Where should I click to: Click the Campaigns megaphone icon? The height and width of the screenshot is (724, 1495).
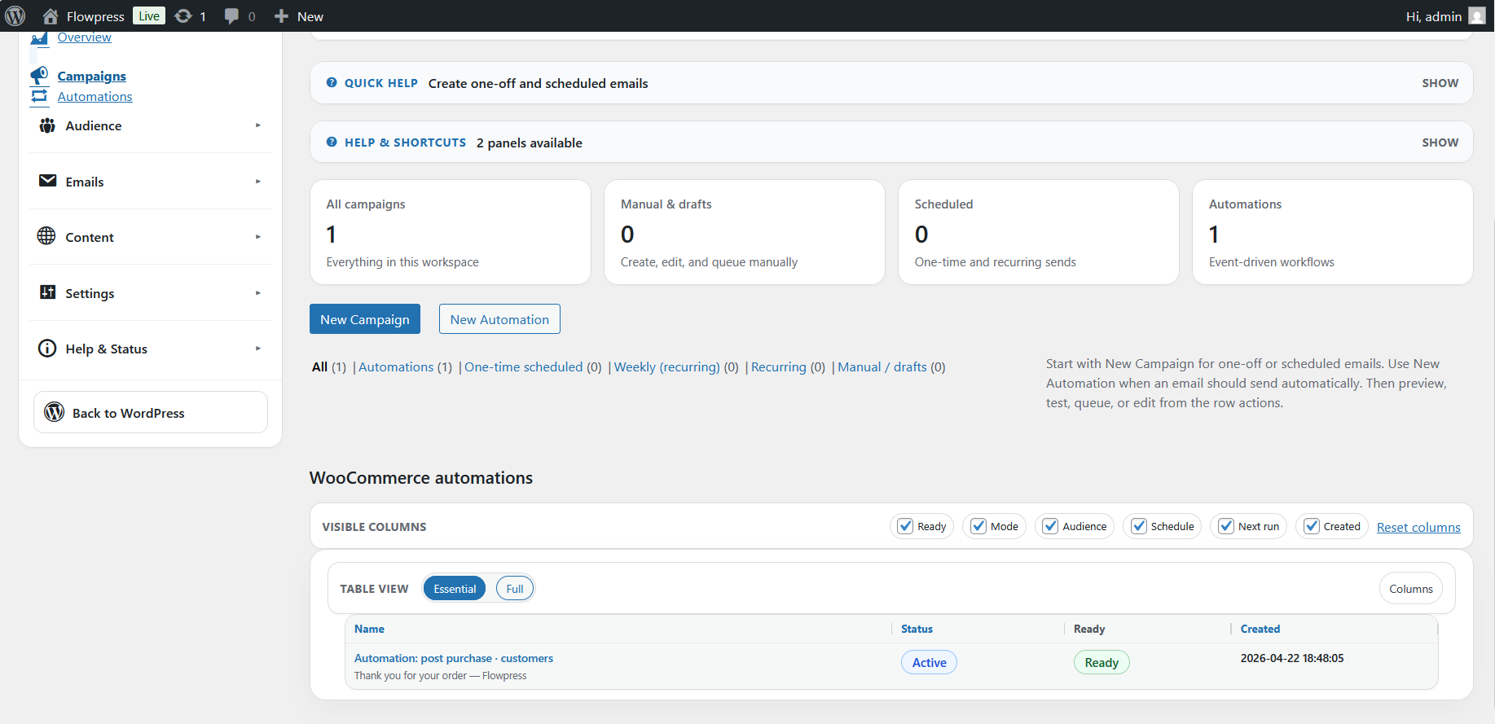tap(39, 76)
